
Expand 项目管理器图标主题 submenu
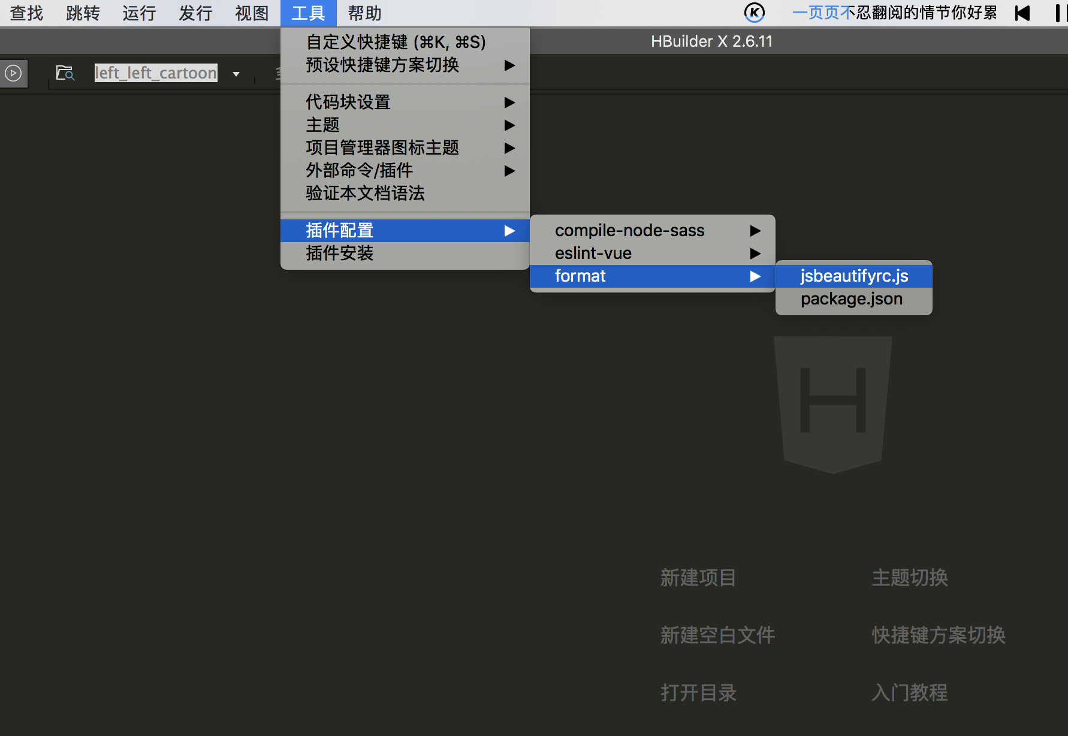pyautogui.click(x=405, y=147)
